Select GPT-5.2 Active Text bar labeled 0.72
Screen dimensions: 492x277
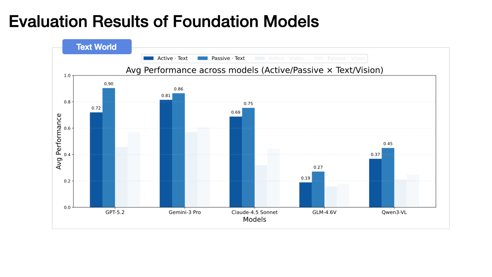96,159
